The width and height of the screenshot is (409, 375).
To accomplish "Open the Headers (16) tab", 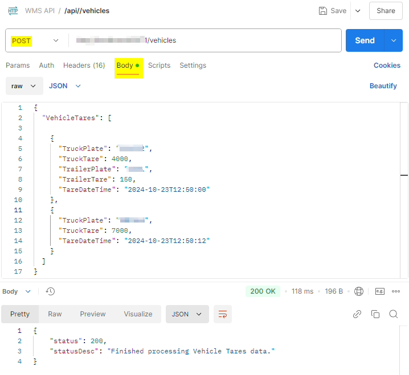I will pyautogui.click(x=84, y=65).
